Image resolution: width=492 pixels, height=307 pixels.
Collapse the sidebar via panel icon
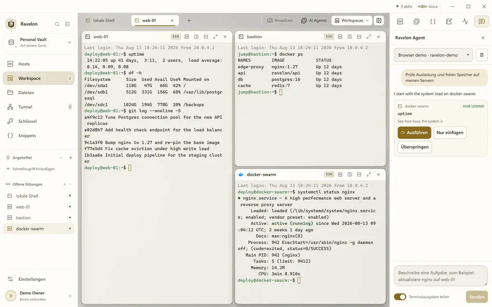pyautogui.click(x=68, y=24)
